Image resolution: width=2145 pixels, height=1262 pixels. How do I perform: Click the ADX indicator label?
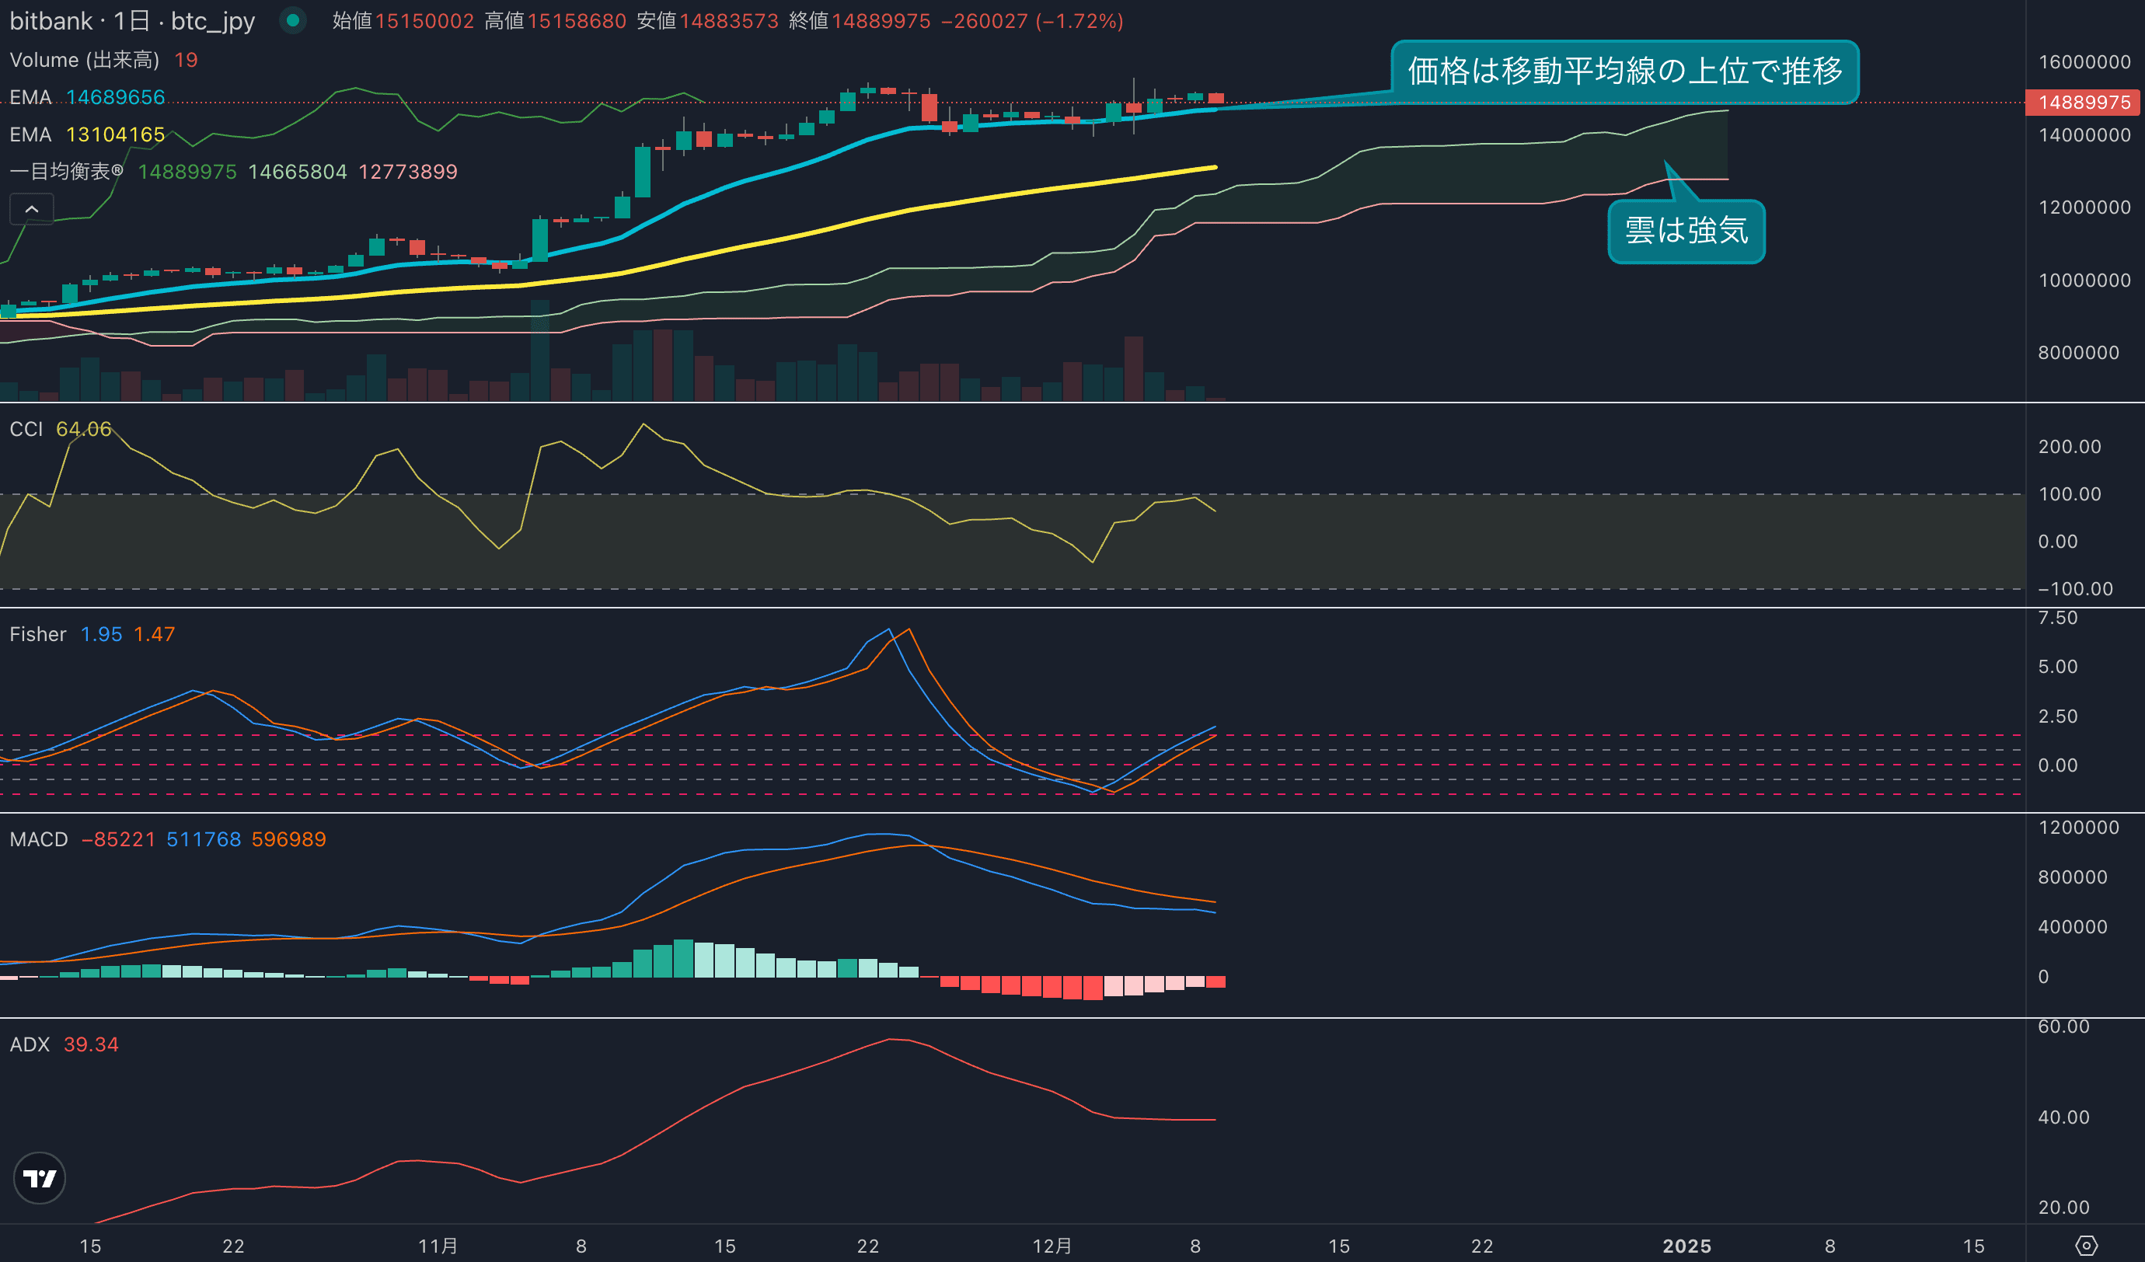[x=30, y=1044]
